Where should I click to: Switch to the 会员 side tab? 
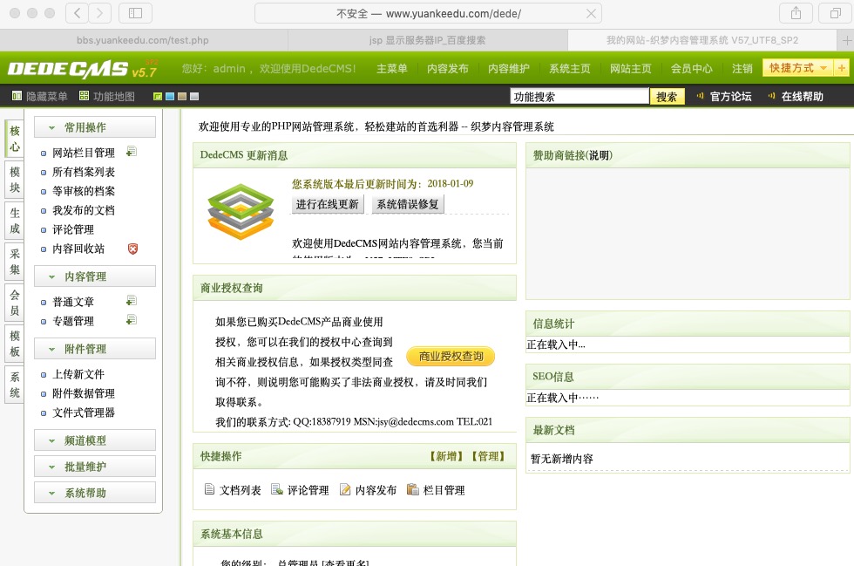coord(15,302)
